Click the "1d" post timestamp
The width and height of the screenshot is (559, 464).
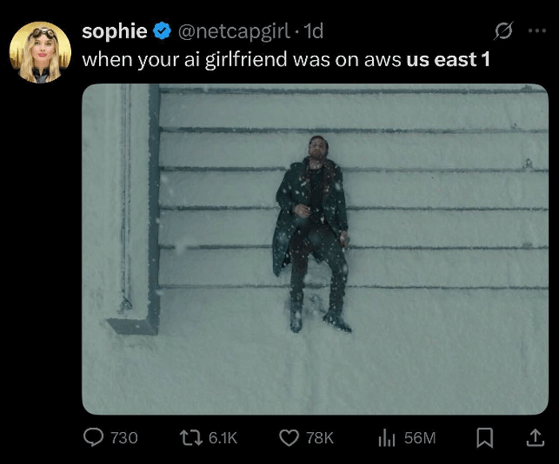click(x=314, y=31)
